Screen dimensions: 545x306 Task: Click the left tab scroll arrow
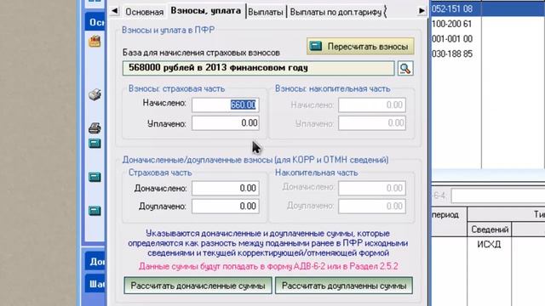coord(114,11)
